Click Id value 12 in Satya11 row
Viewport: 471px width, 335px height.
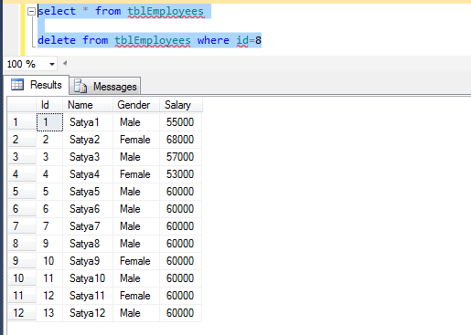(x=49, y=296)
